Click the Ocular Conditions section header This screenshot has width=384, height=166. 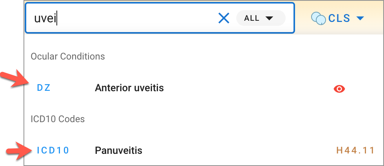[x=68, y=56]
